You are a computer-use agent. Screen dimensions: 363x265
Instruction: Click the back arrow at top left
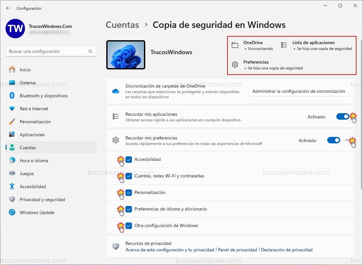coord(8,8)
